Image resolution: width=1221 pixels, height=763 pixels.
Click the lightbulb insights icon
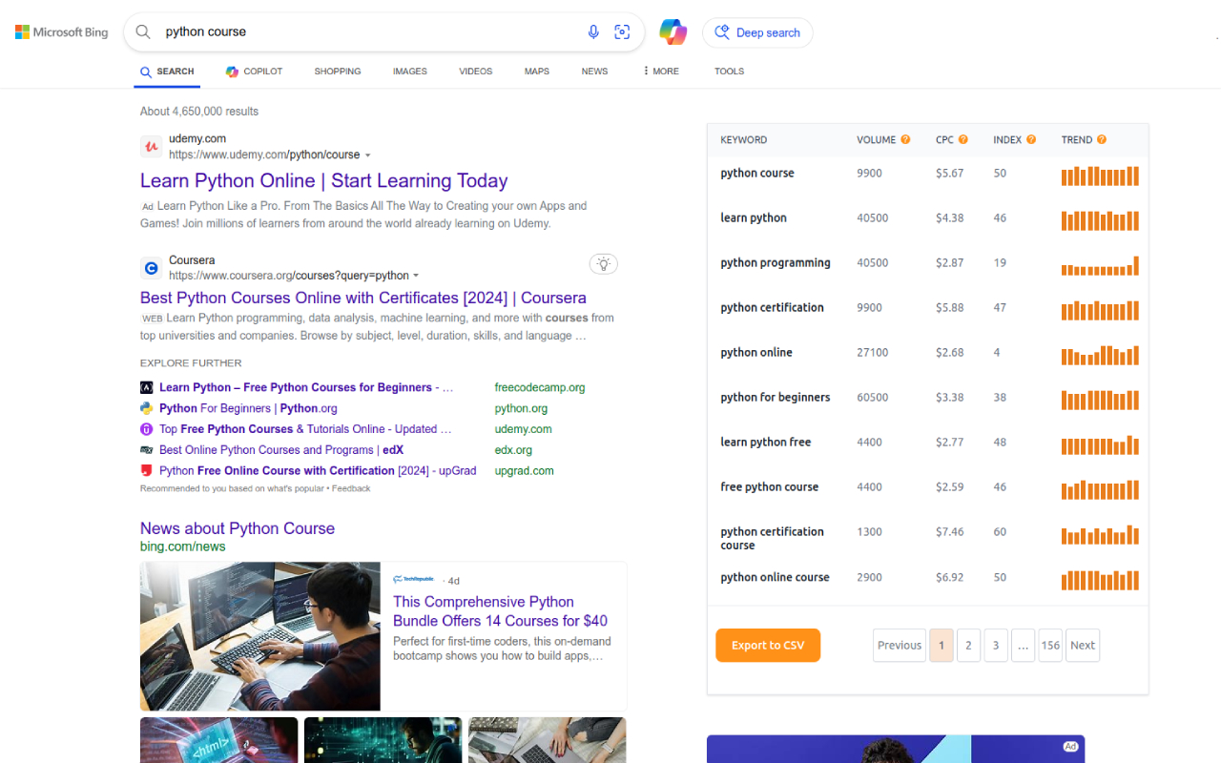[604, 264]
